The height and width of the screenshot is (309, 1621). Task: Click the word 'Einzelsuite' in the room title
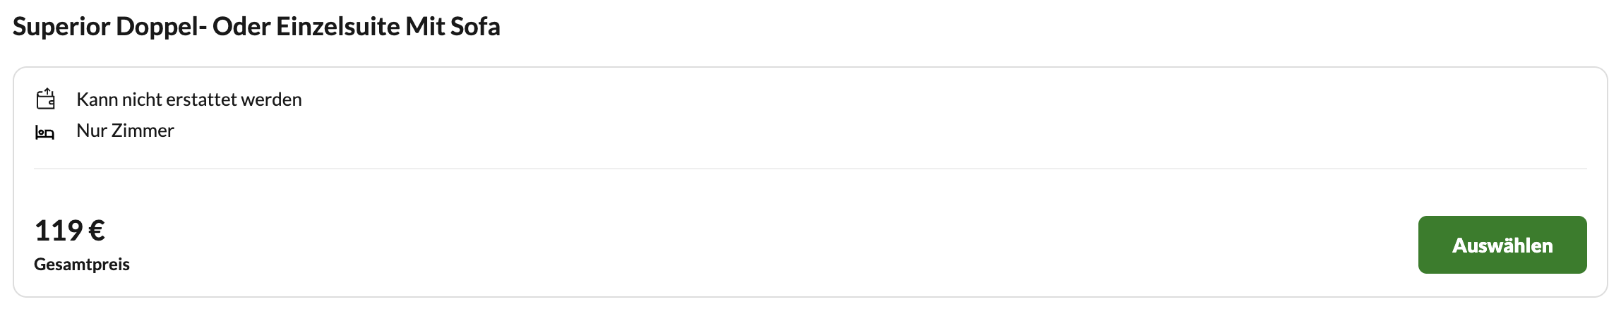(338, 27)
